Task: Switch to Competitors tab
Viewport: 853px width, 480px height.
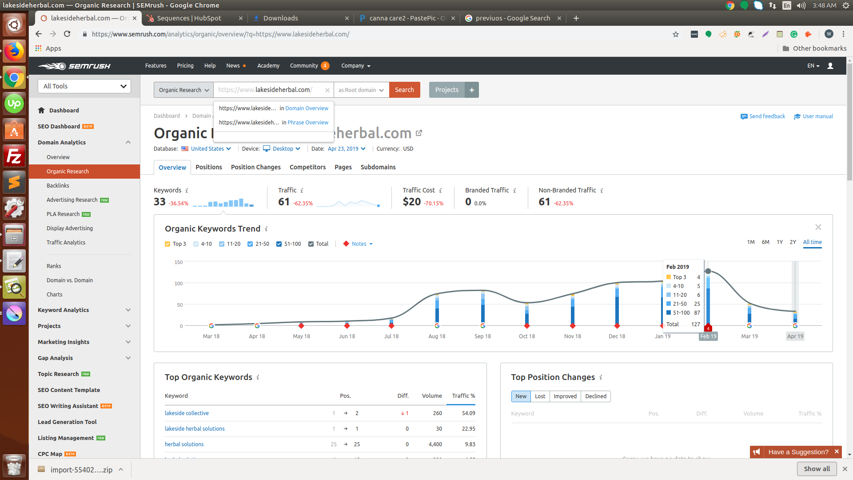Action: 307,168
